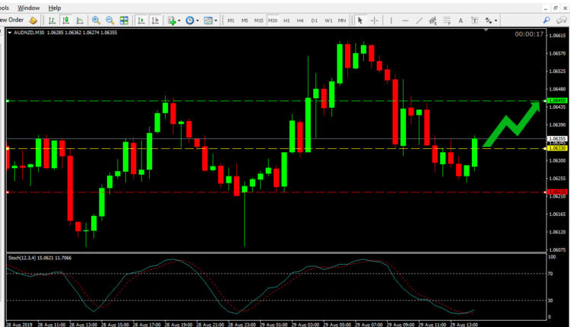570x327 pixels.
Task: Toggle Chart Shift
Action: (155, 21)
